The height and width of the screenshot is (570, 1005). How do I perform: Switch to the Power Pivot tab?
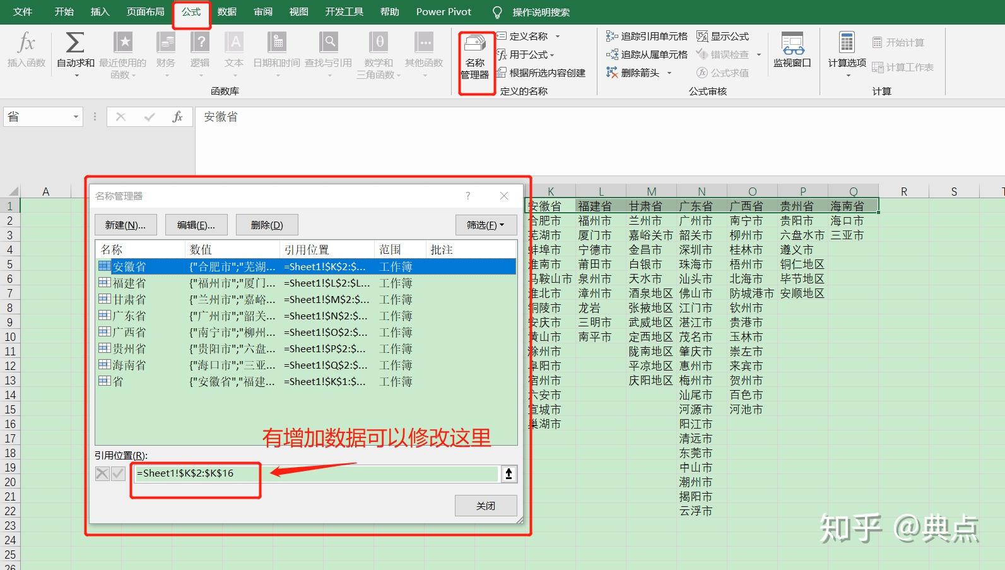444,12
